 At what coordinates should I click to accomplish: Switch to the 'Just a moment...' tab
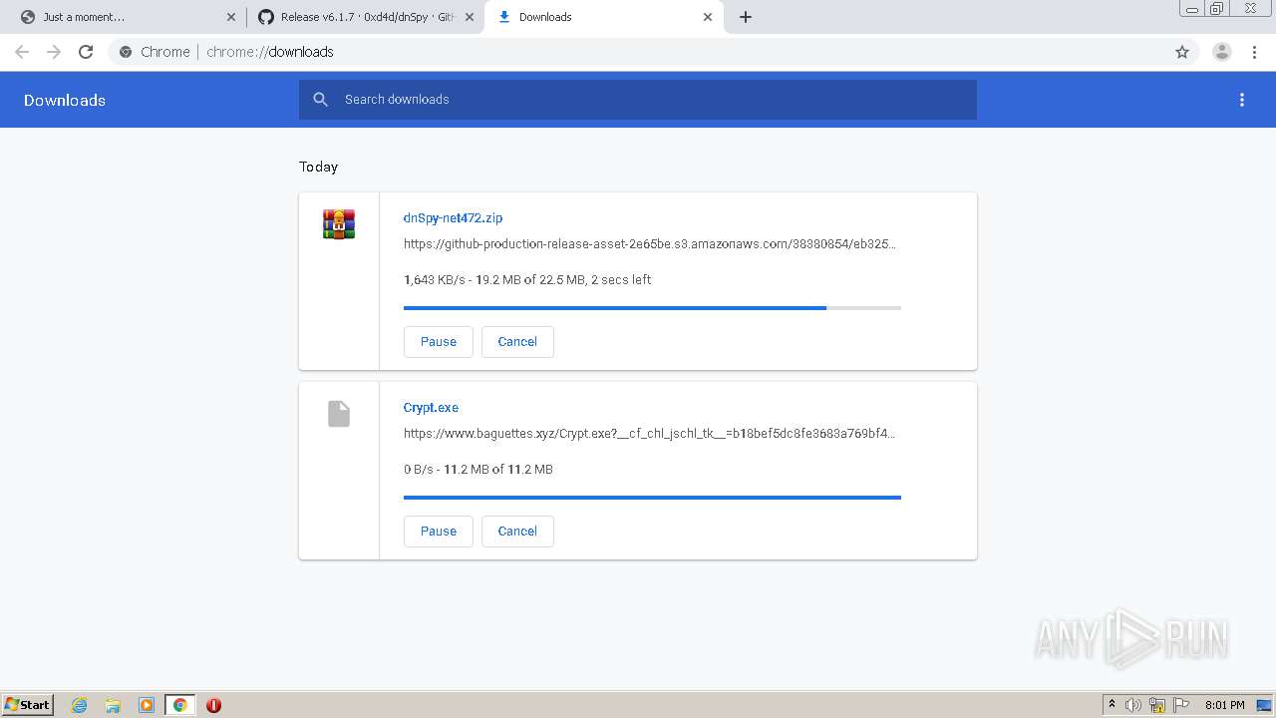(x=128, y=17)
